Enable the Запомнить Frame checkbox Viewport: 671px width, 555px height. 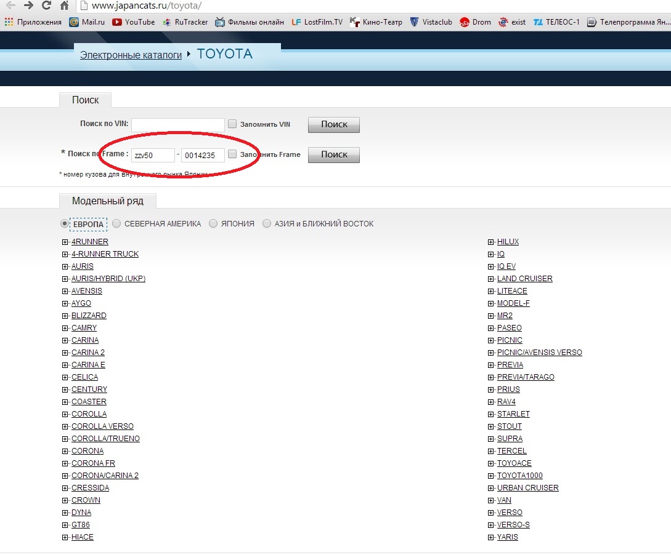click(x=232, y=154)
